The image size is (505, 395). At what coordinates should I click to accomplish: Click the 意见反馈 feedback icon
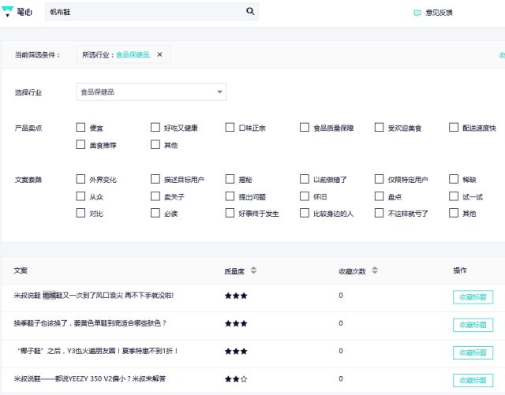coord(417,12)
